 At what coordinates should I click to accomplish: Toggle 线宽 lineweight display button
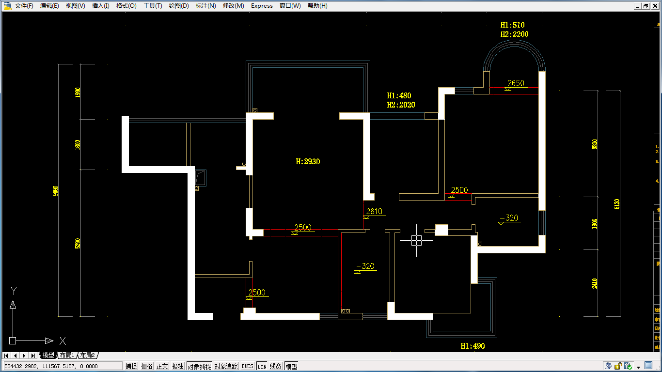(276, 366)
